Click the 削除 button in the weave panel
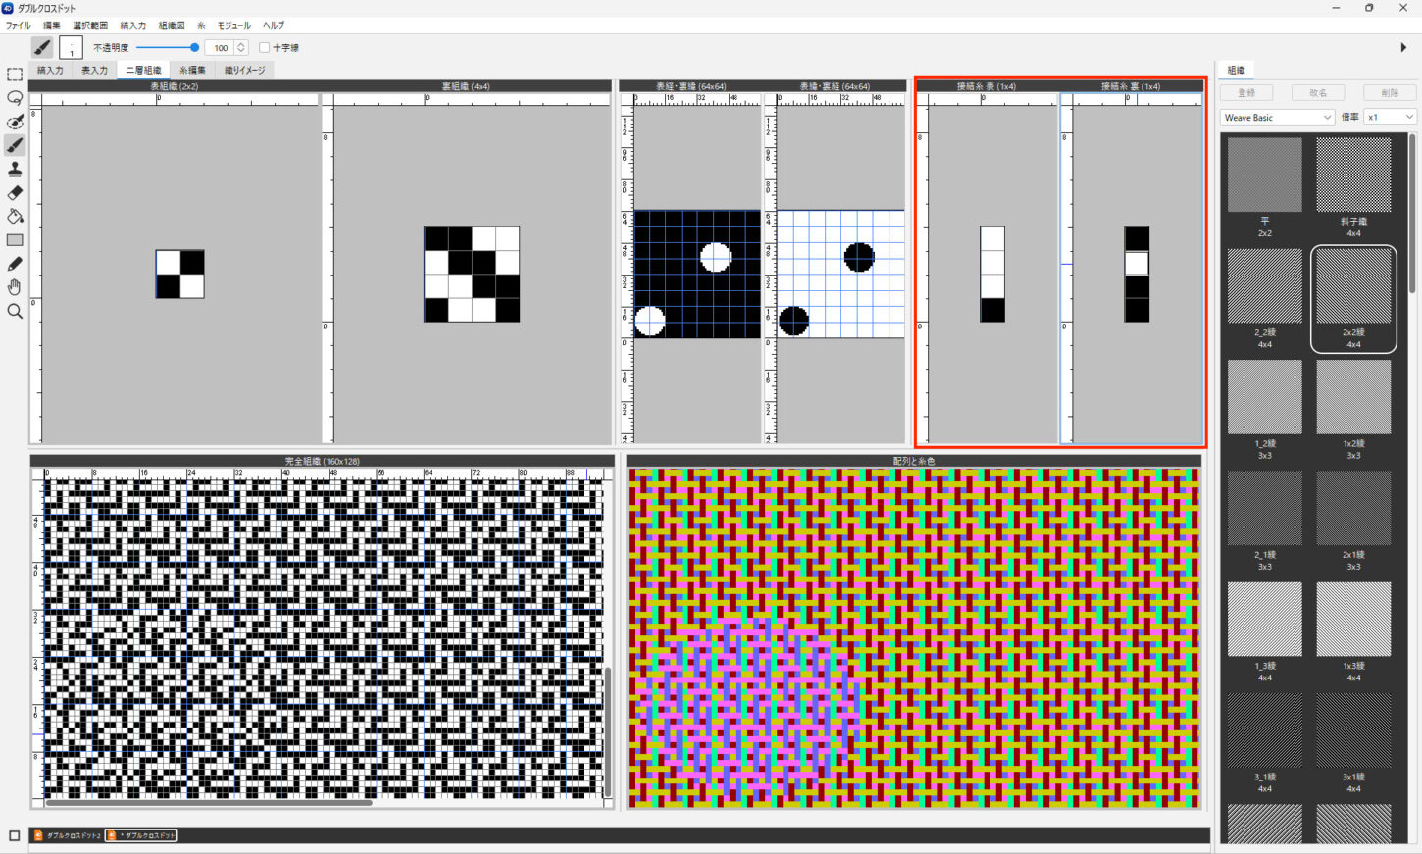 point(1390,92)
